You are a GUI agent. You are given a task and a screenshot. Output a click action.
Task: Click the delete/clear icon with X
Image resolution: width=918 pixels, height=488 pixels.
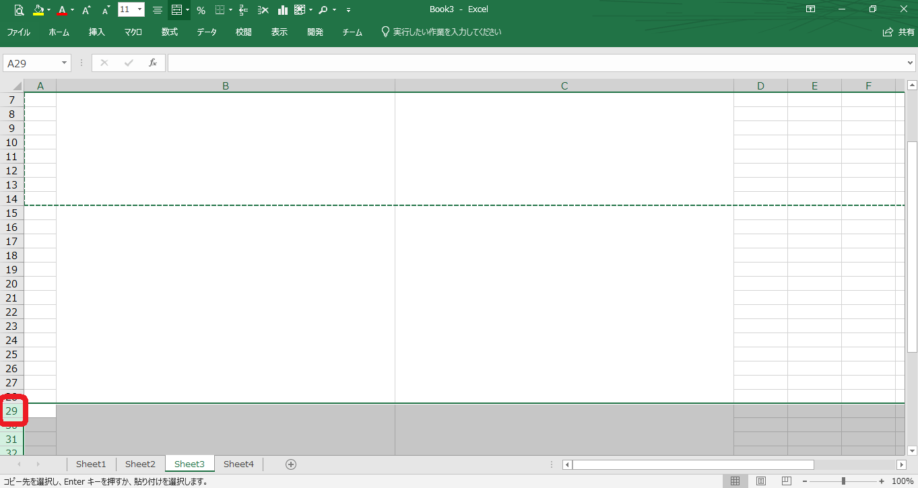coord(263,10)
